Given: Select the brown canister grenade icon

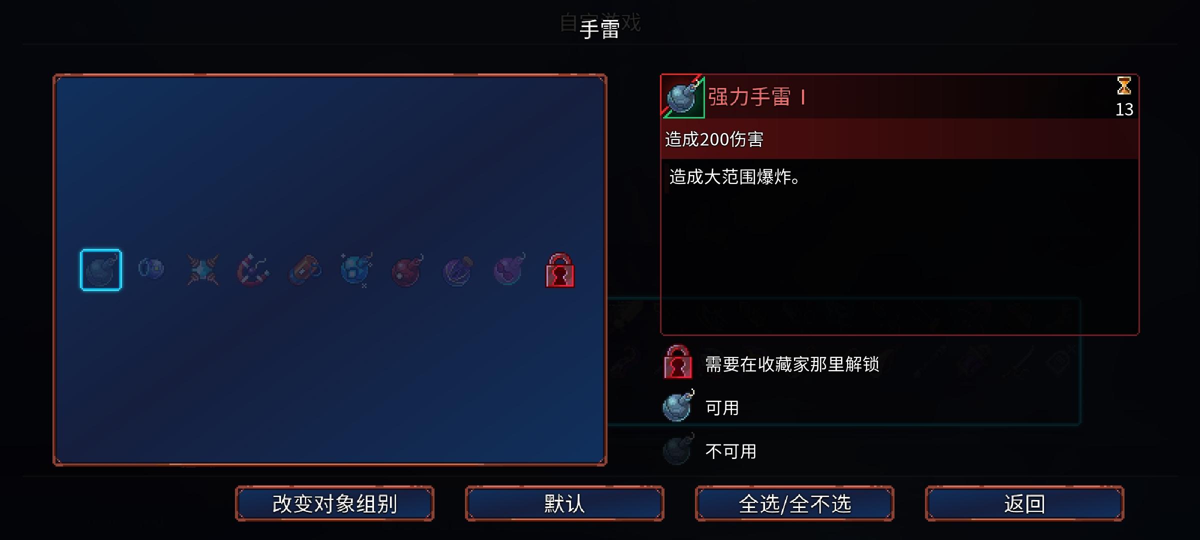Looking at the screenshot, I should 304,270.
